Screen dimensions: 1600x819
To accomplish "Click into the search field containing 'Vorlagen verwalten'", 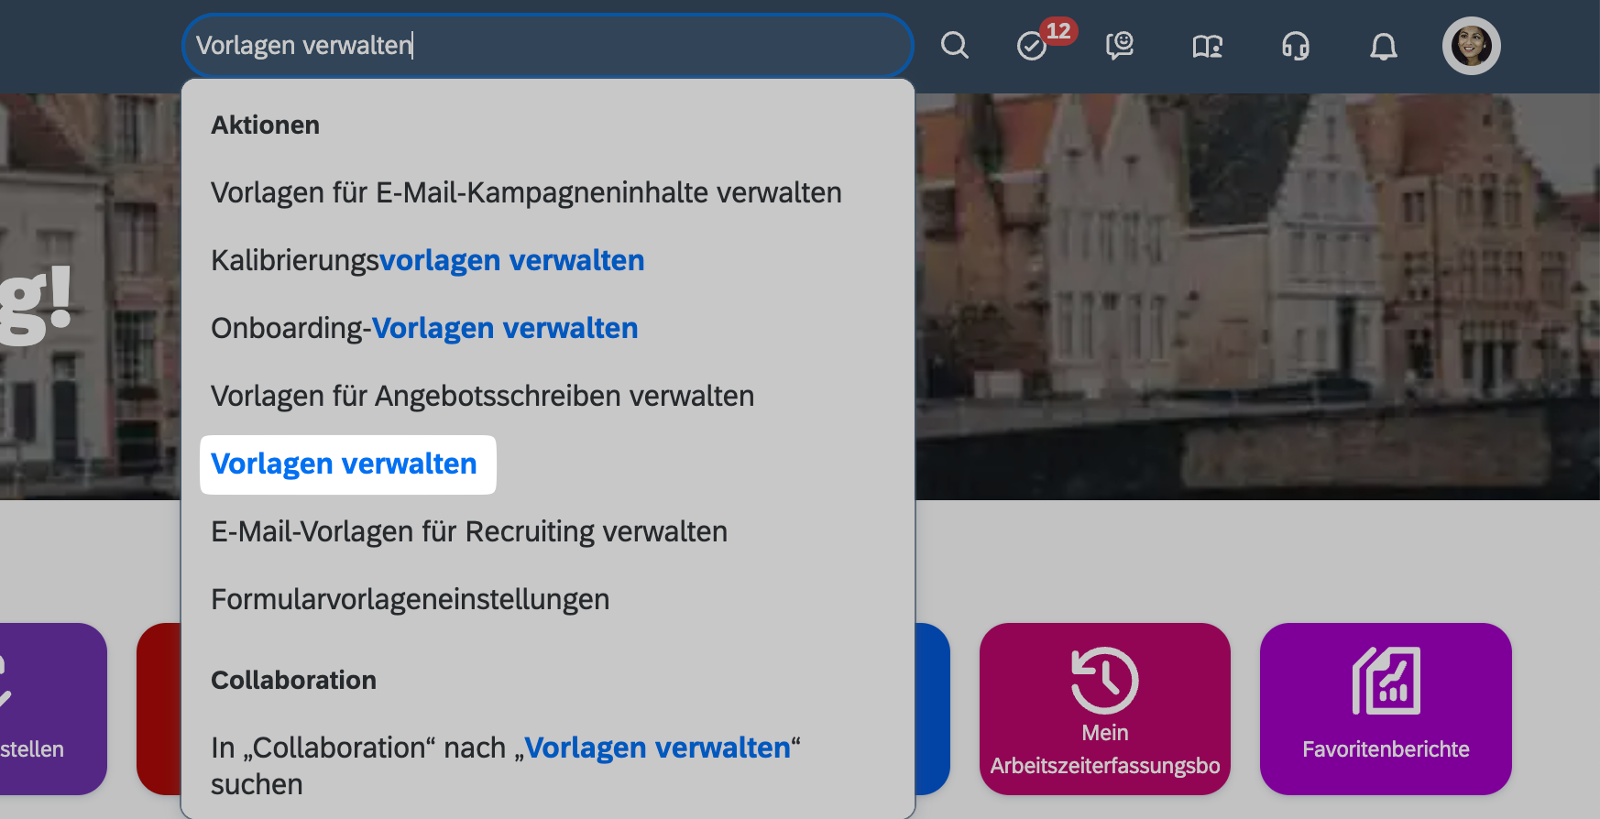I will click(x=547, y=45).
